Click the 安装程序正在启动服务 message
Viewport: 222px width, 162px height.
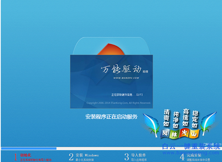pos(111,117)
